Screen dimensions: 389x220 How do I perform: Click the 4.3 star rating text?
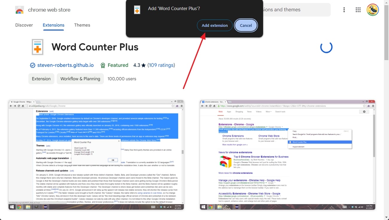pyautogui.click(x=139, y=65)
